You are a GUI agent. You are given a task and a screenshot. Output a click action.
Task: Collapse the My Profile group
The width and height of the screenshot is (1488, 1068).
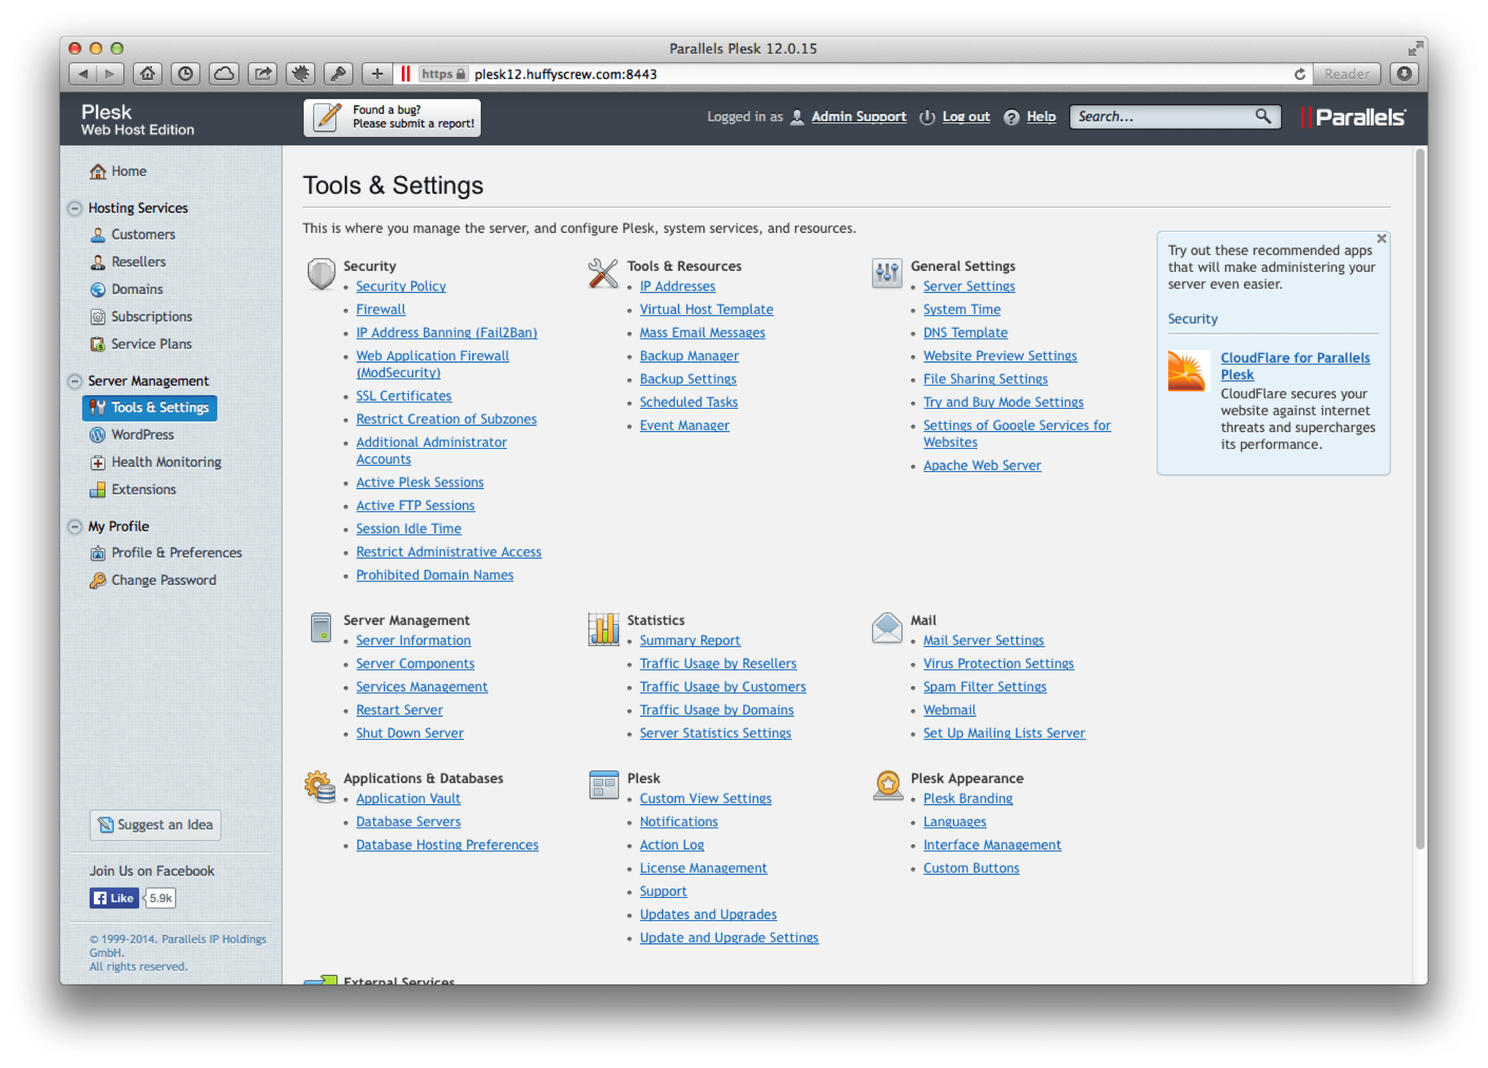tap(75, 526)
